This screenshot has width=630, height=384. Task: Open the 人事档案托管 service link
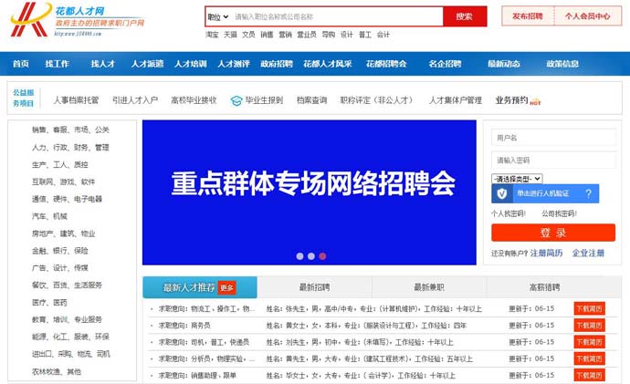click(x=76, y=100)
